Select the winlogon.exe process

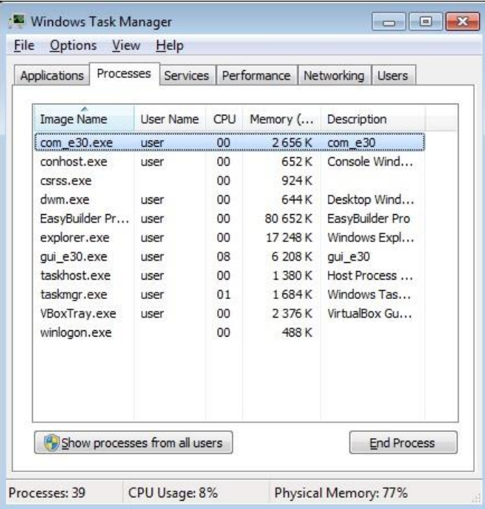pyautogui.click(x=230, y=332)
